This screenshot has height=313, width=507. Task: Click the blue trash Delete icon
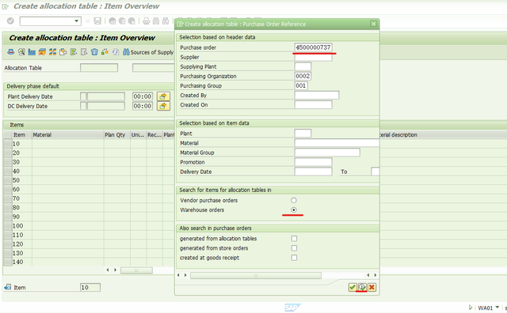94,51
